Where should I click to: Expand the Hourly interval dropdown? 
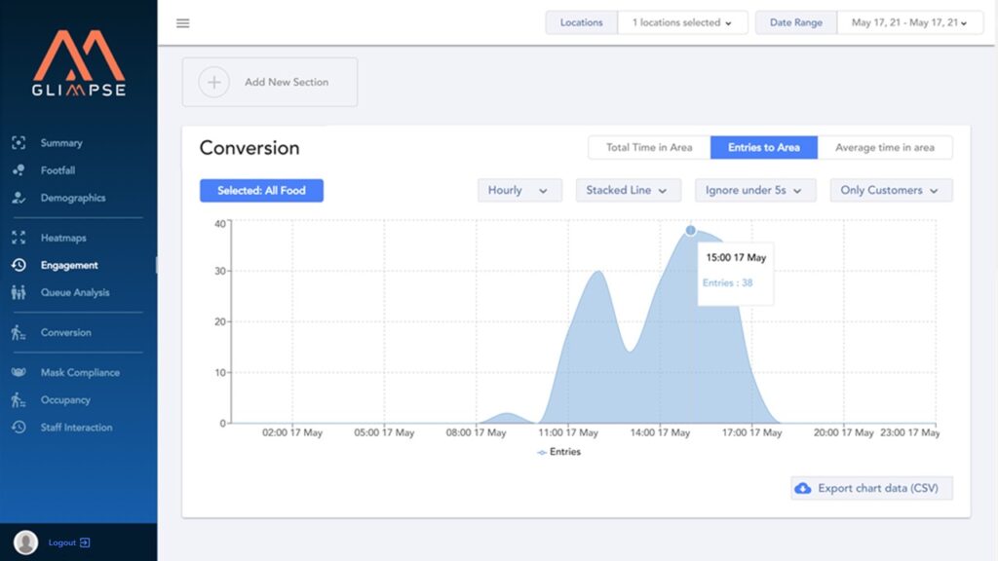pyautogui.click(x=518, y=190)
